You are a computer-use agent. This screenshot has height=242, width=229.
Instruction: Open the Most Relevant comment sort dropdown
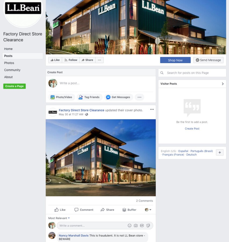point(59,218)
